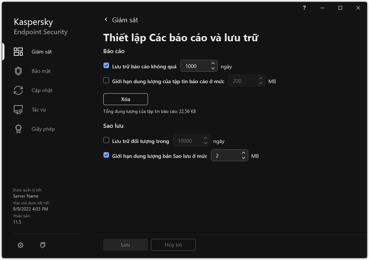The image size is (369, 260).
Task: Click the Kaspersky support icon beside gear
Action: 43,245
